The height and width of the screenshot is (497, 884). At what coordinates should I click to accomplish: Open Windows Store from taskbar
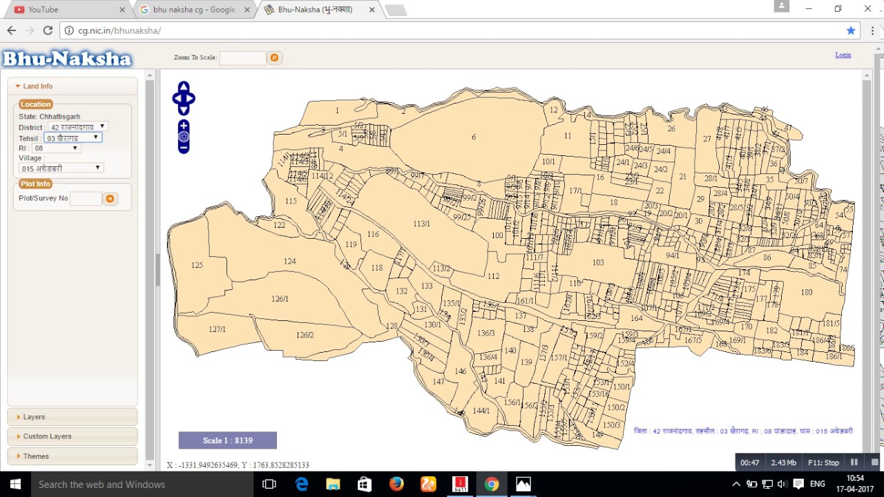(x=365, y=485)
